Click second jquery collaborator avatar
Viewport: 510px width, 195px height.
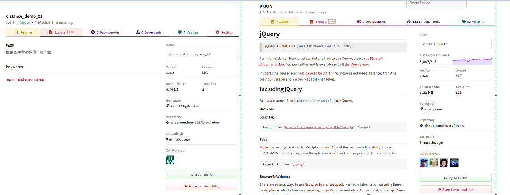[x=434, y=162]
